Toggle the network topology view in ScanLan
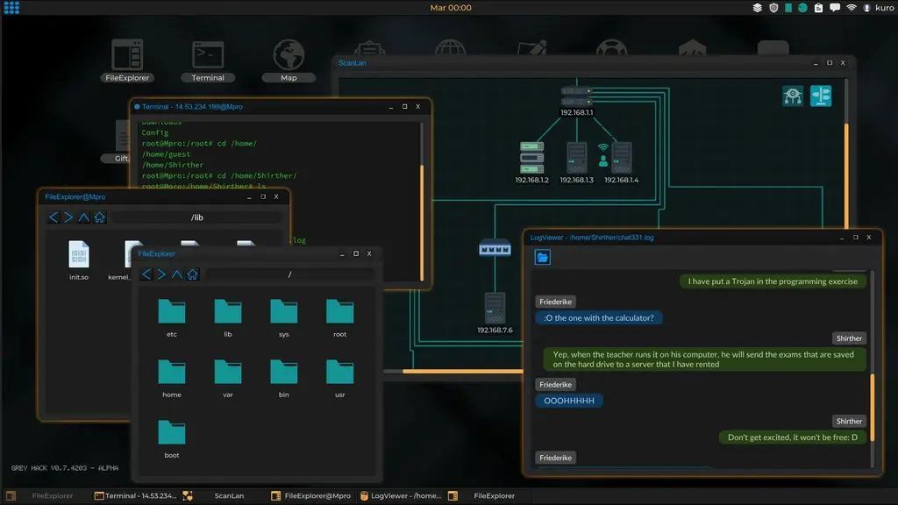Image resolution: width=898 pixels, height=505 pixels. pyautogui.click(x=793, y=96)
